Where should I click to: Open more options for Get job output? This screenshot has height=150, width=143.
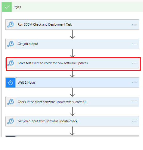(134, 44)
